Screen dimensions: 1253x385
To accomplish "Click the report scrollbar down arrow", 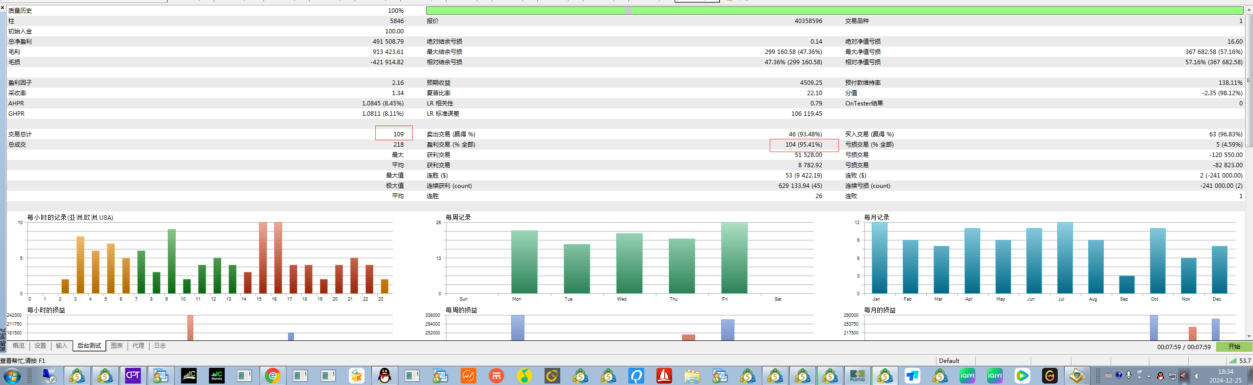I will click(1249, 336).
